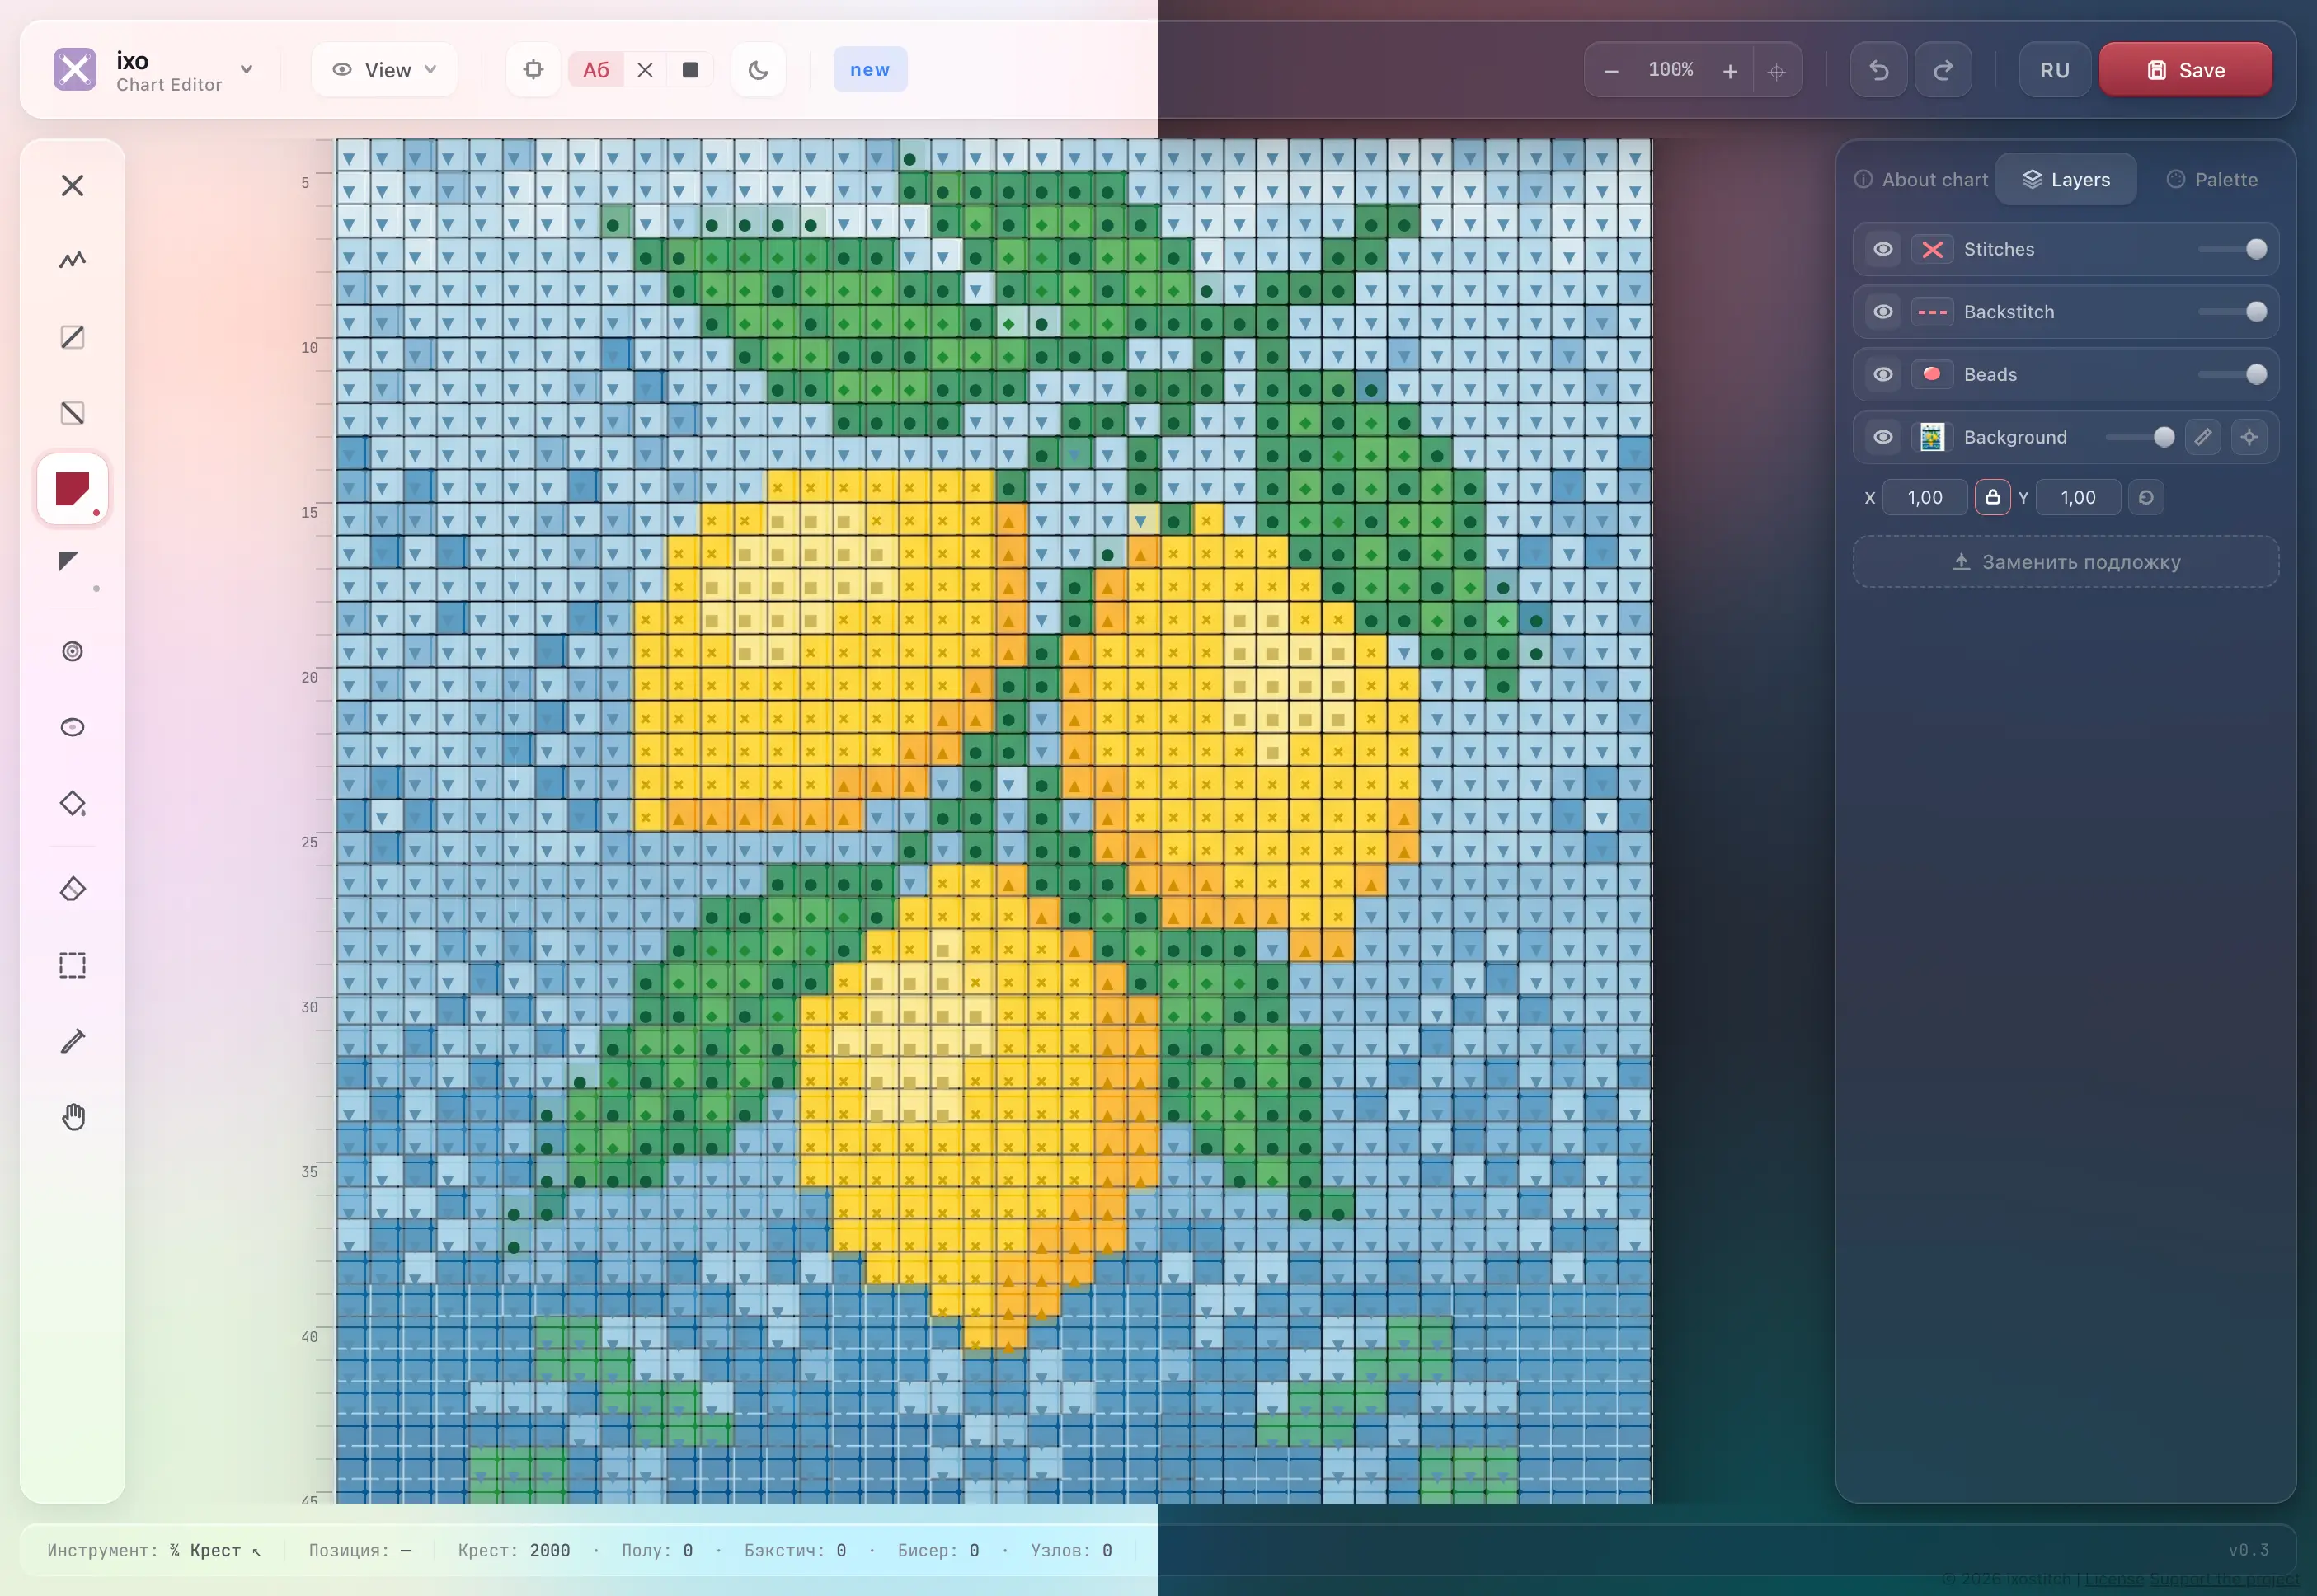Viewport: 2317px width, 1596px height.
Task: Hide the Background layer
Action: pos(1883,437)
